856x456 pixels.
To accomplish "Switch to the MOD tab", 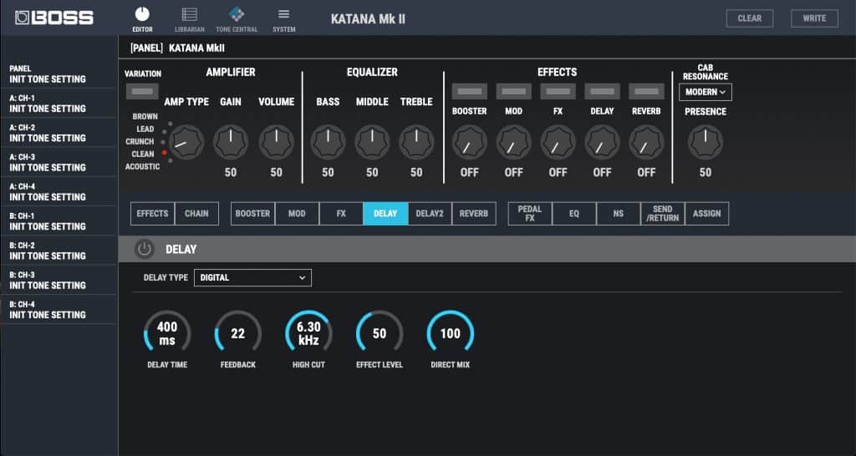I will [x=297, y=214].
